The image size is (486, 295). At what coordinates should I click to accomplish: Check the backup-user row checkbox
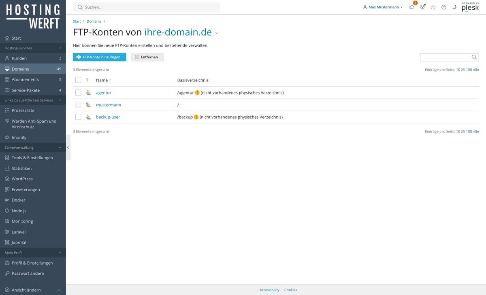tap(78, 117)
